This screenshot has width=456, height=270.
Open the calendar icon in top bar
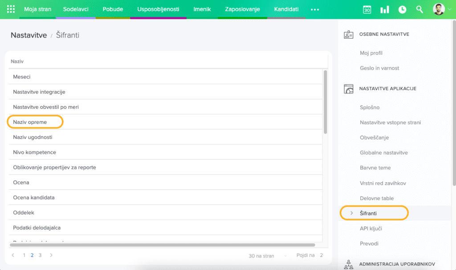click(x=367, y=9)
